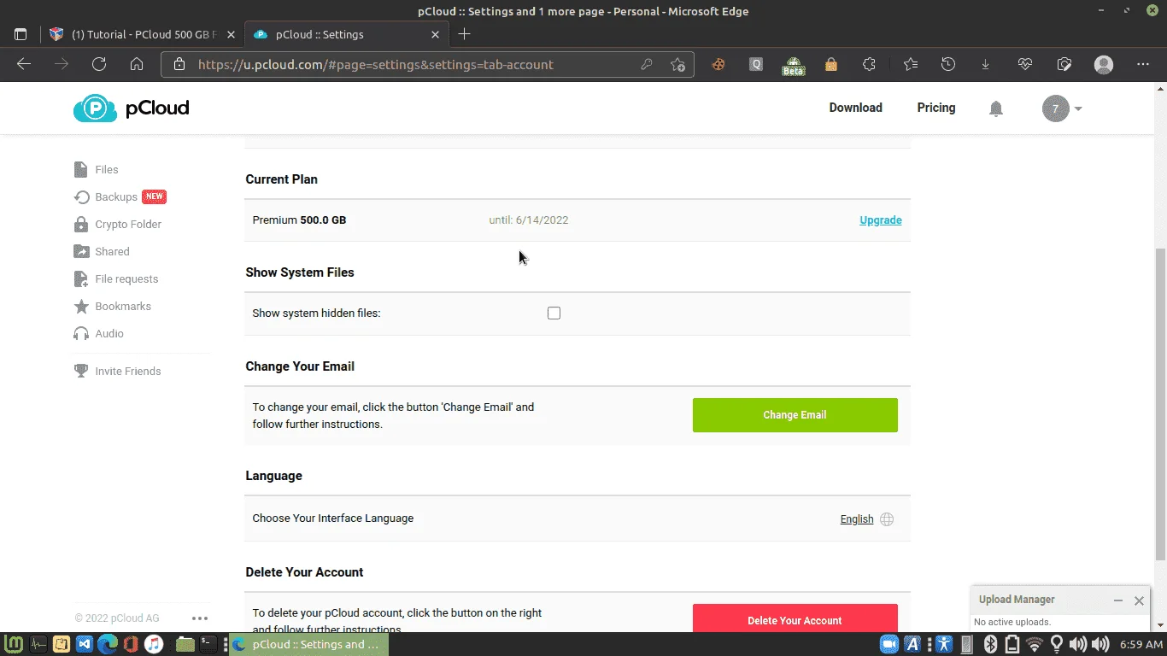Open the Performance heartbeat icon
1167x656 pixels.
tap(1026, 64)
